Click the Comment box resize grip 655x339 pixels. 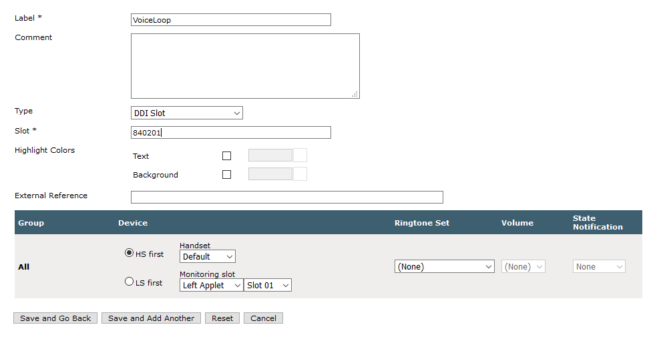355,94
